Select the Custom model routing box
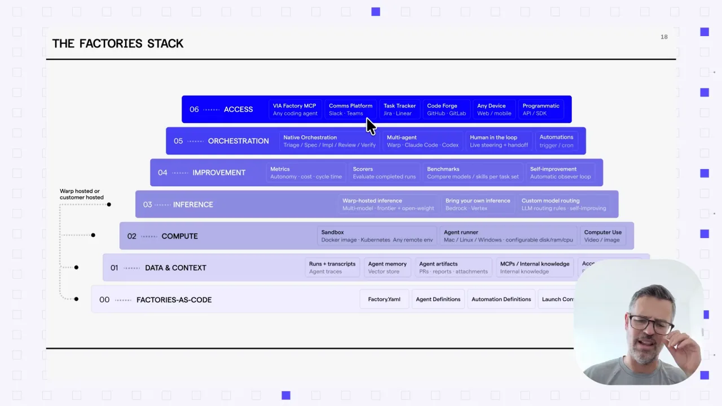722x406 pixels. tap(563, 204)
